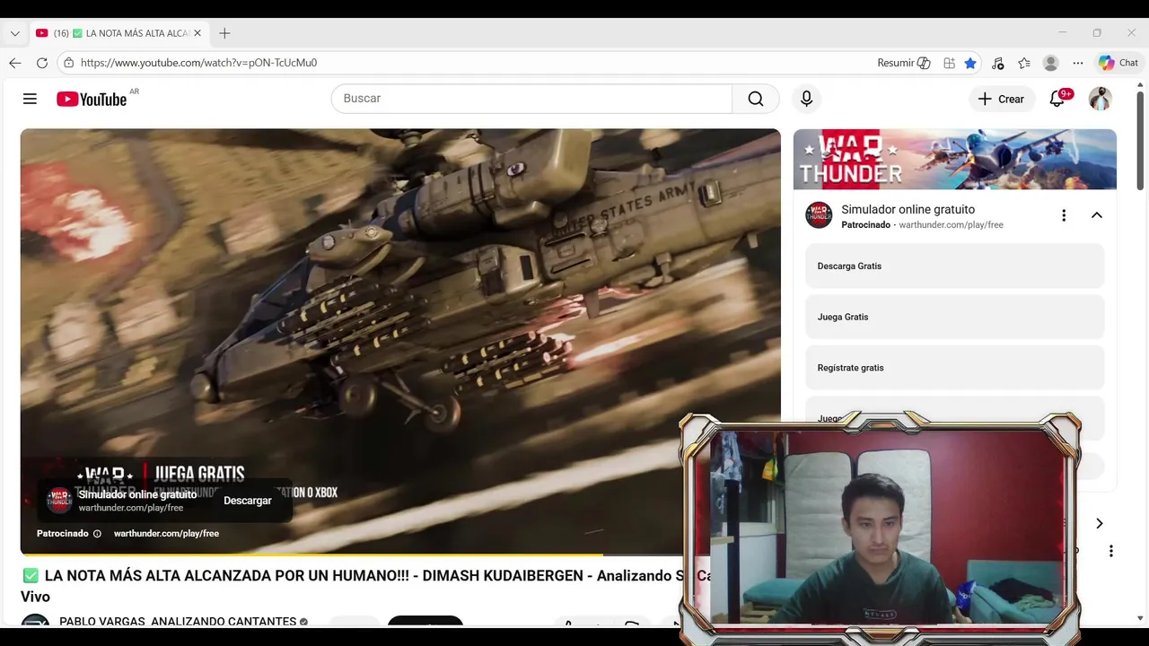Click the Simulador online gratuito heading in the sidebar
This screenshot has height=646, width=1149.
pyautogui.click(x=908, y=209)
